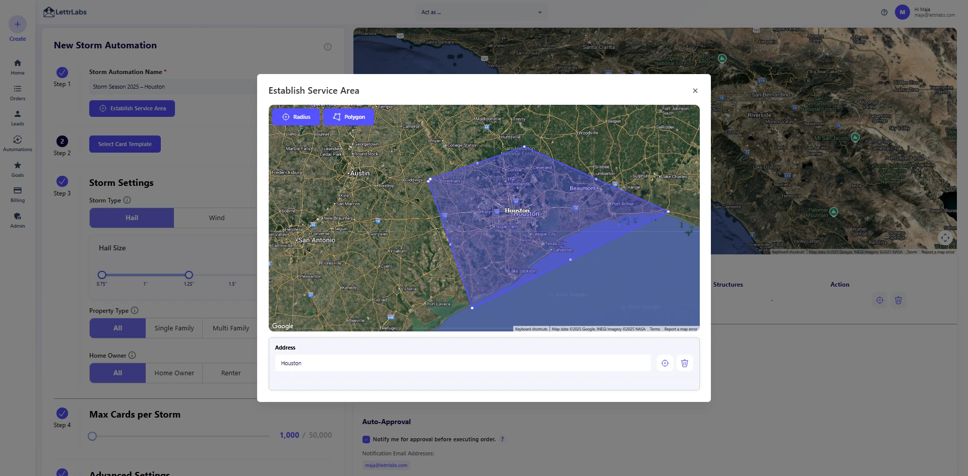This screenshot has width=968, height=476.
Task: Open the help question mark icon
Action: [884, 12]
